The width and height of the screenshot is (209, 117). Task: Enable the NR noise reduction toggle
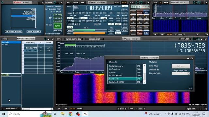pos(111,24)
